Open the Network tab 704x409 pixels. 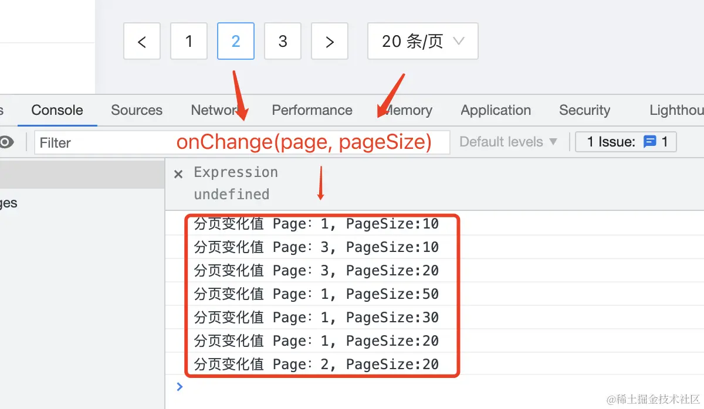tap(215, 110)
